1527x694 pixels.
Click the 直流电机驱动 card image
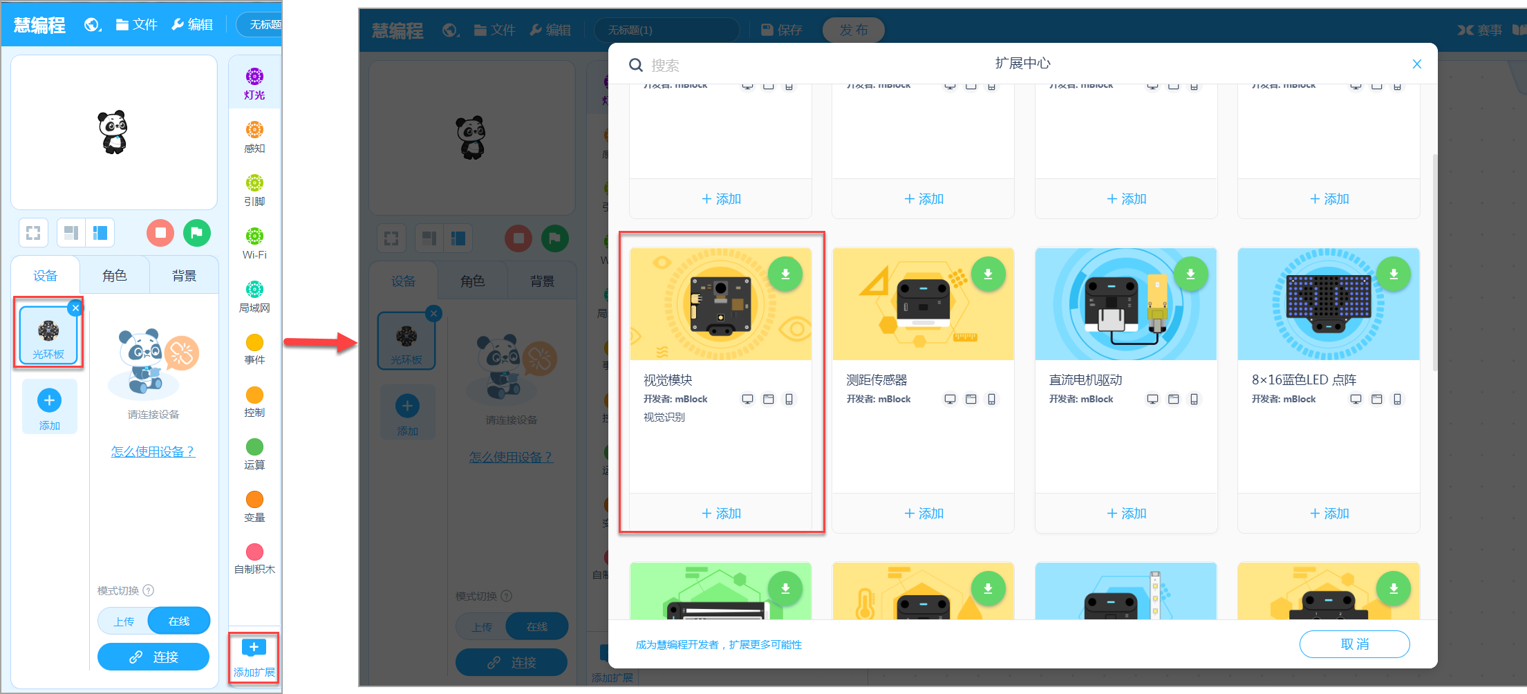tap(1126, 304)
